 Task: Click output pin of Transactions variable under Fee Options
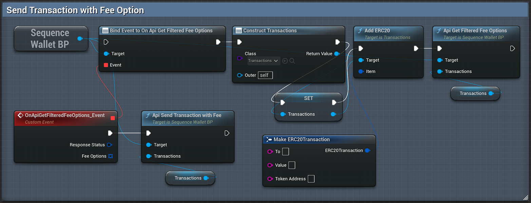(x=491, y=93)
